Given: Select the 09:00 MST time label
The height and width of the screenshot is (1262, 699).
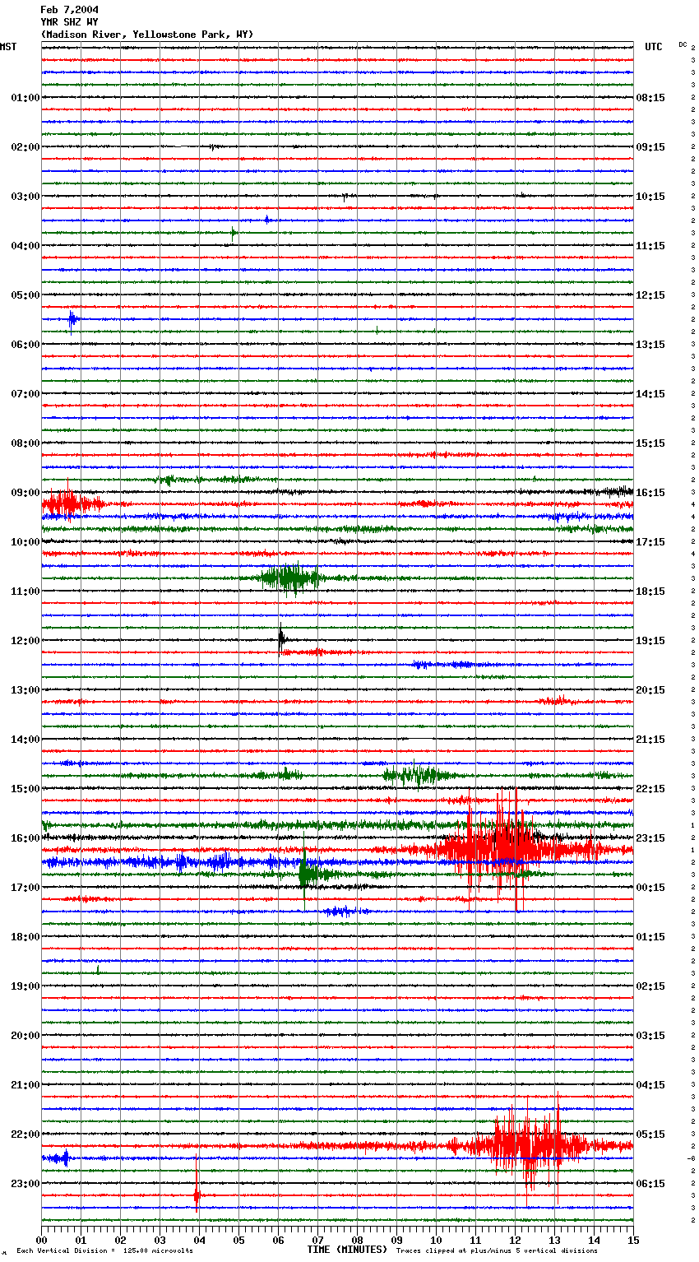Looking at the screenshot, I should (x=25, y=493).
